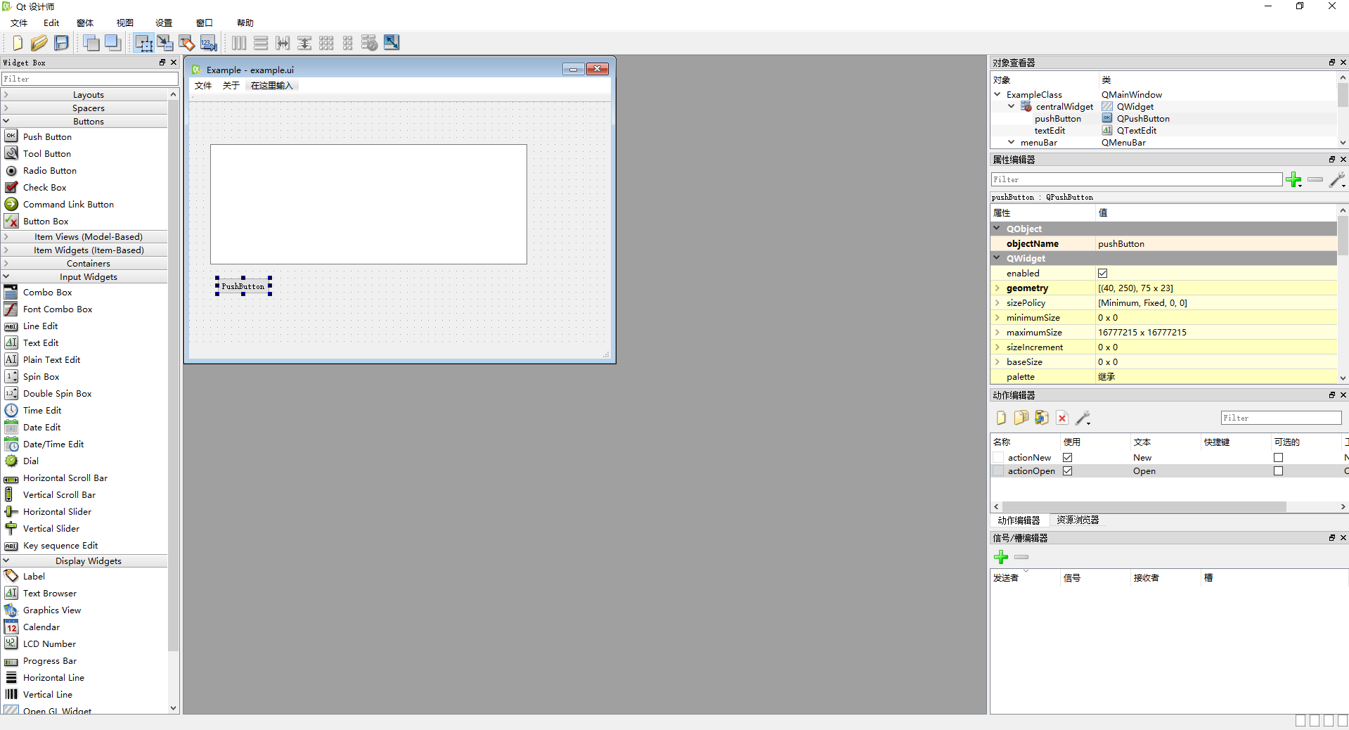Tick the checkable box for actionOpen
Screen dimensions: 1349x730
tap(1278, 471)
